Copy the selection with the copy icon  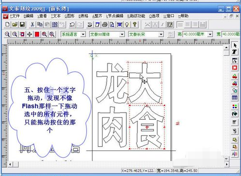pyautogui.click(x=40, y=25)
